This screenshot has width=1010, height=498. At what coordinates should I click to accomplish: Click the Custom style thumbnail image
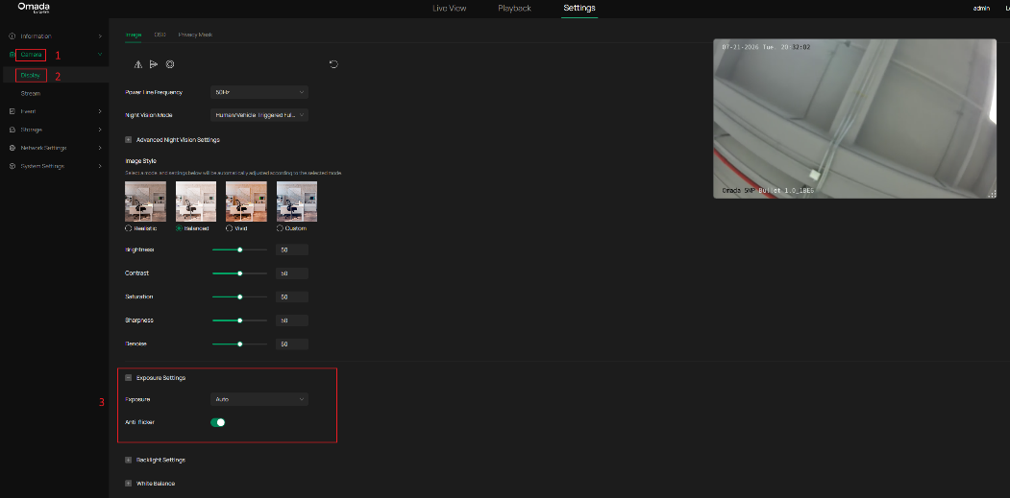click(x=297, y=202)
